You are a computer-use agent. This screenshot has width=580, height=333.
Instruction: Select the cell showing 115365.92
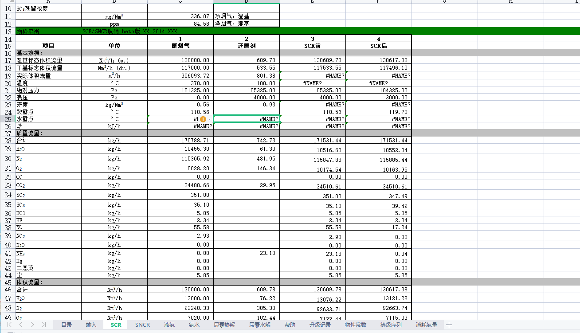180,158
